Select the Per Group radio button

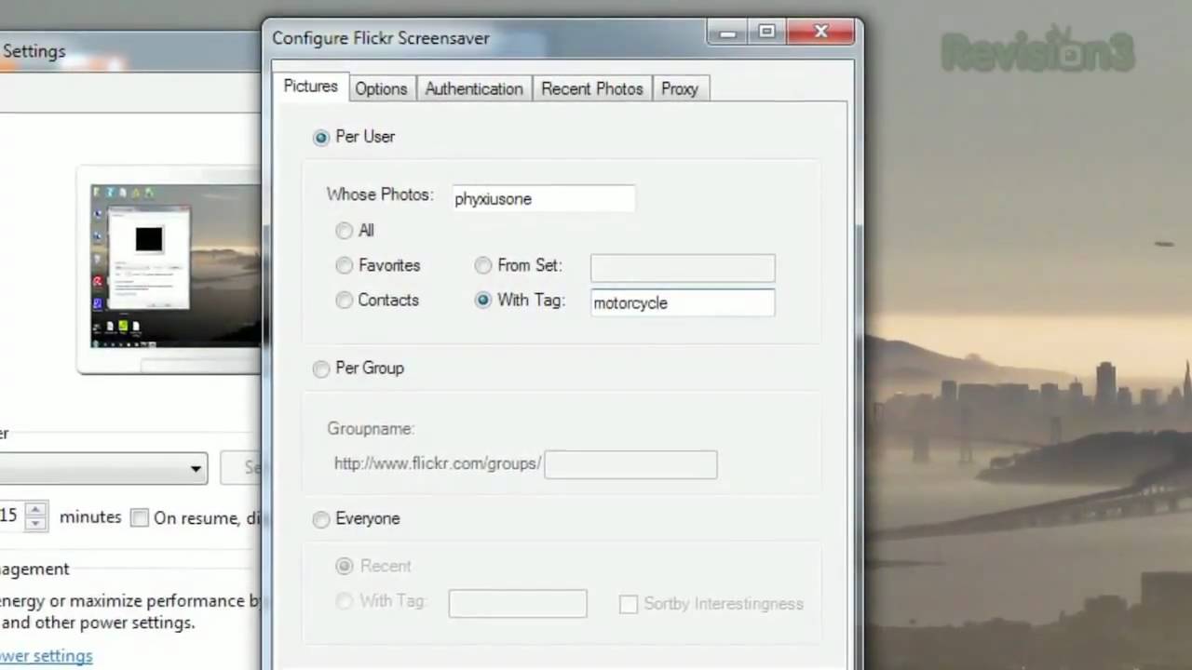click(x=321, y=369)
